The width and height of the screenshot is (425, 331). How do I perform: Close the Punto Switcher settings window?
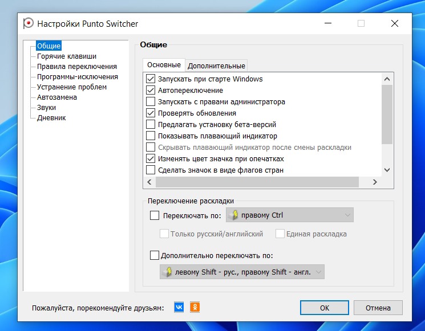coord(395,23)
